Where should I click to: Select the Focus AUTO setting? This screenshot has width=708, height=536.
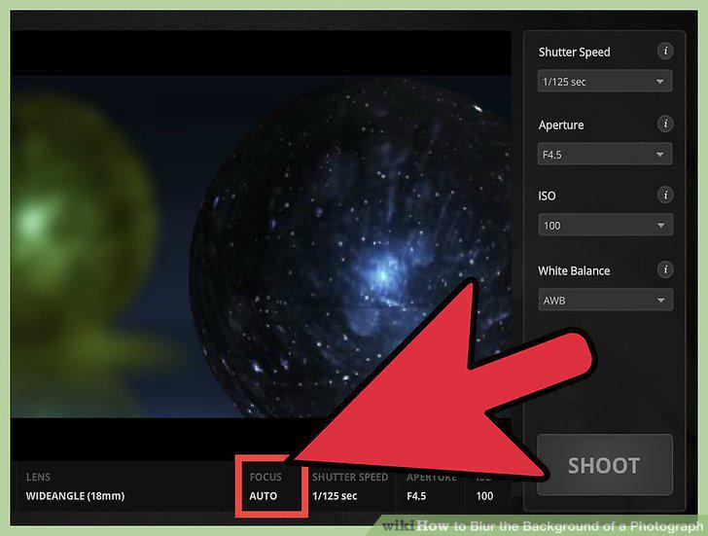tap(271, 486)
